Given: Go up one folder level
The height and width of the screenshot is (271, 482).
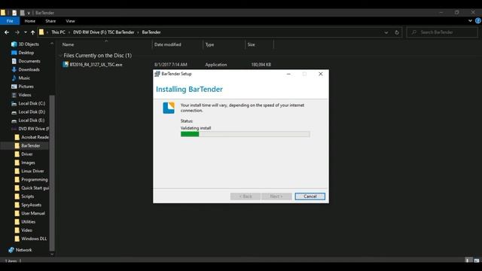Looking at the screenshot, I should (32, 32).
